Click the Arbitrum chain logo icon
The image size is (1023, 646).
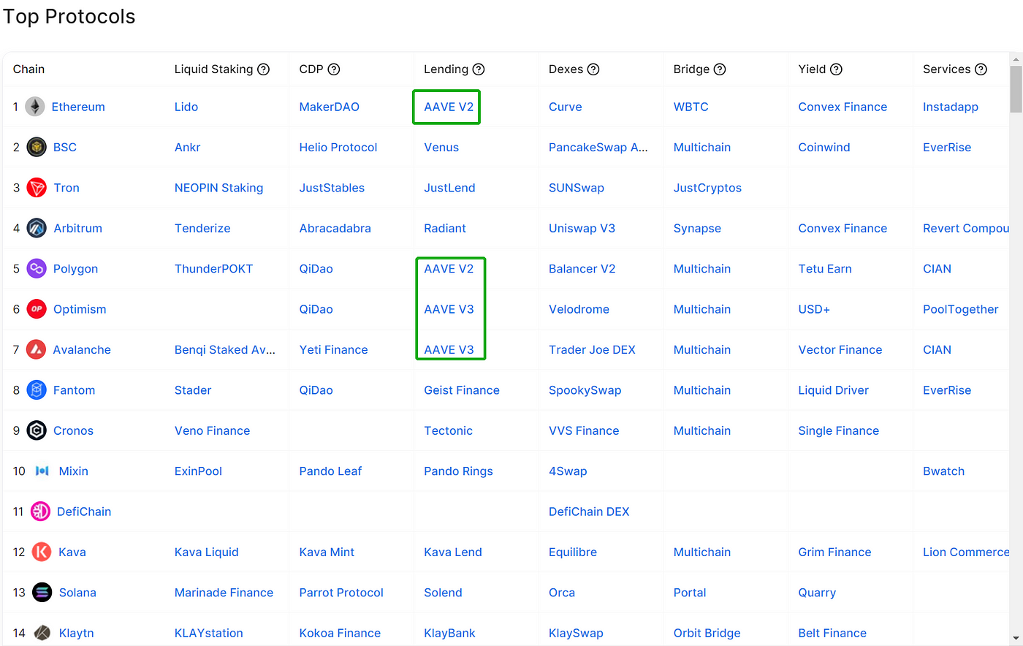[37, 228]
